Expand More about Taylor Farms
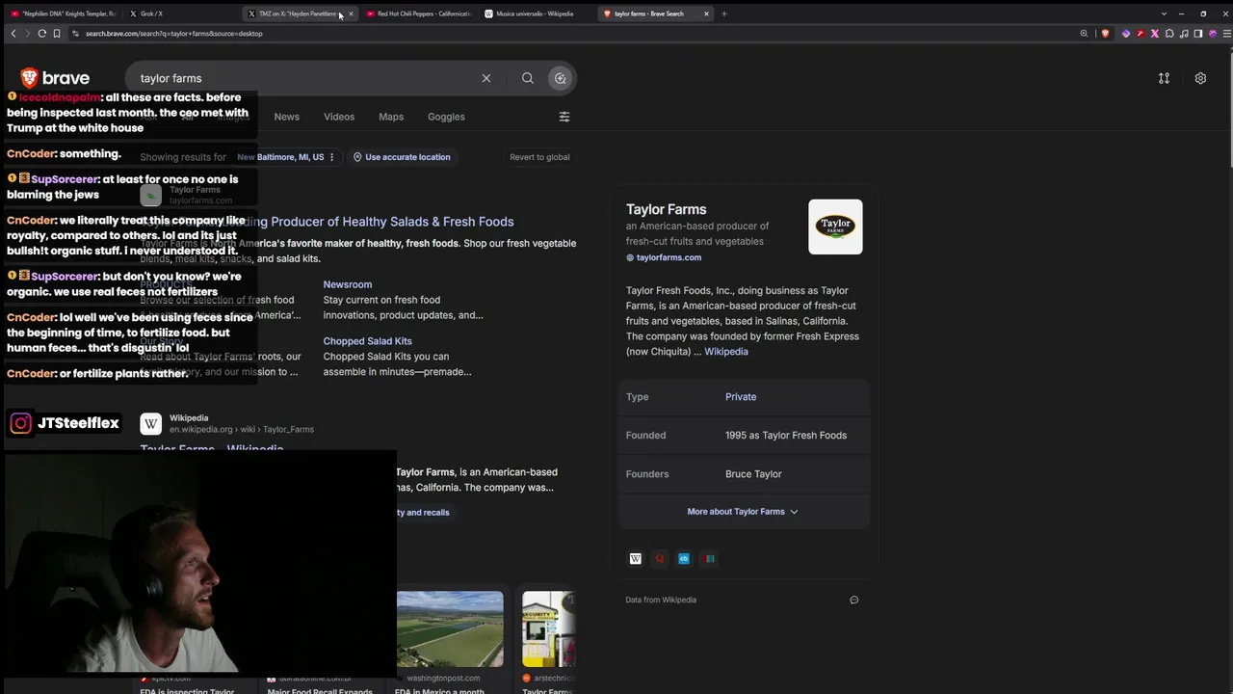The height and width of the screenshot is (694, 1233). tap(743, 512)
